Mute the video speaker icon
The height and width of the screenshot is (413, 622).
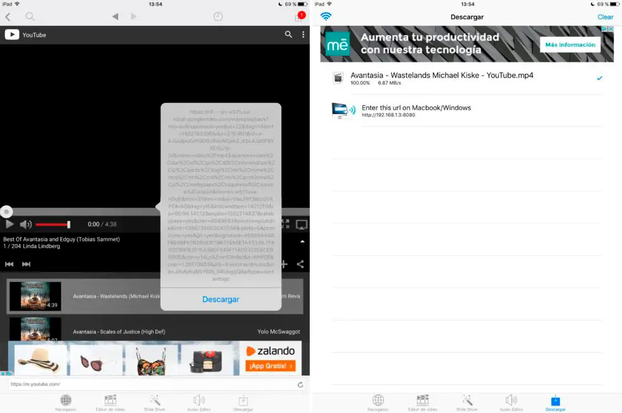click(x=26, y=224)
